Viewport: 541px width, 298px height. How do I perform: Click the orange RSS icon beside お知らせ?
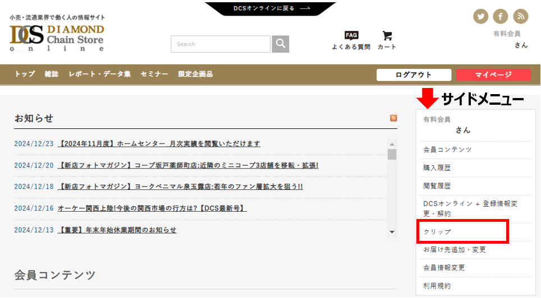pyautogui.click(x=393, y=118)
